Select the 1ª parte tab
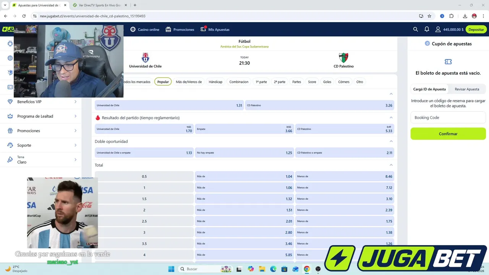489x275 pixels. (x=261, y=82)
